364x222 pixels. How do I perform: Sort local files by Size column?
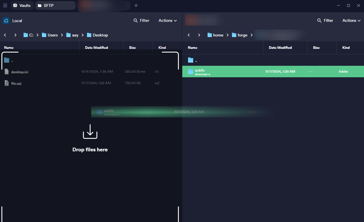(132, 48)
